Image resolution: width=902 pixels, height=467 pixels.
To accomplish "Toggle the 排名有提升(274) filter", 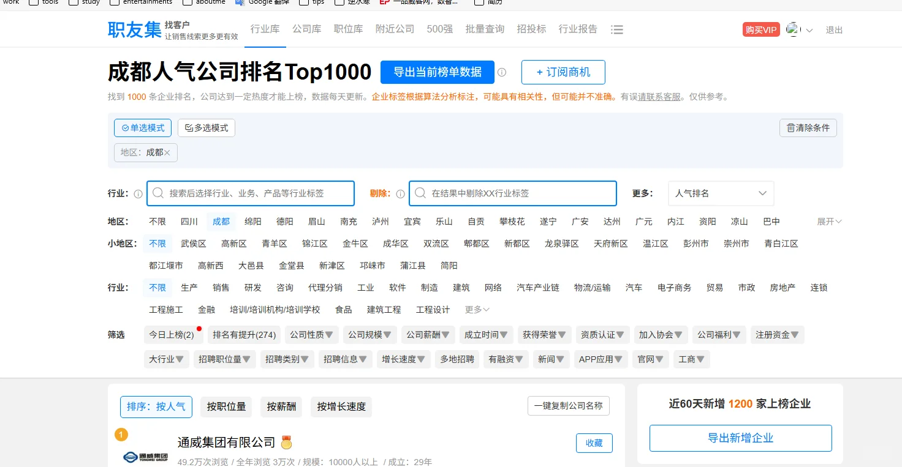I will click(244, 335).
